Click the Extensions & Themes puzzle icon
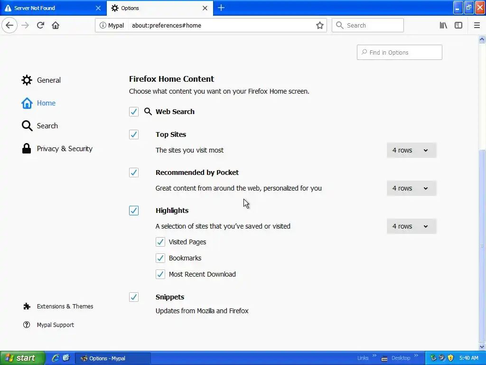Screen dimensions: 486x365 click(27, 307)
